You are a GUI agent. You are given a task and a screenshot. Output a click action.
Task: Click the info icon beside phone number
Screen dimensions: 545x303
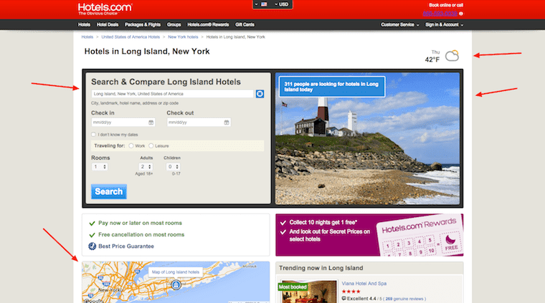[461, 14]
